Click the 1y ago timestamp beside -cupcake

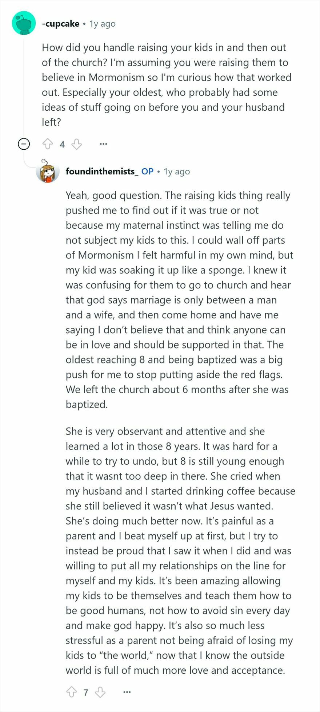point(102,23)
